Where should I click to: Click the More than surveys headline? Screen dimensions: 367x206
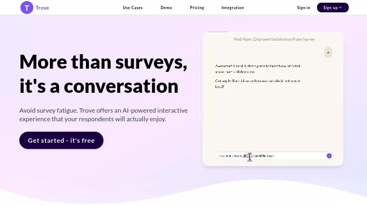(104, 62)
